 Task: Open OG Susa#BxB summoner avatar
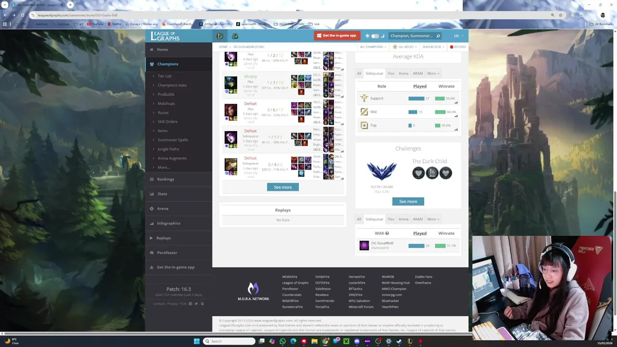click(364, 246)
